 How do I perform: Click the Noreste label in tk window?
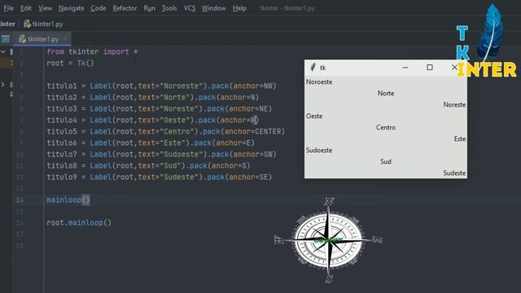point(454,105)
